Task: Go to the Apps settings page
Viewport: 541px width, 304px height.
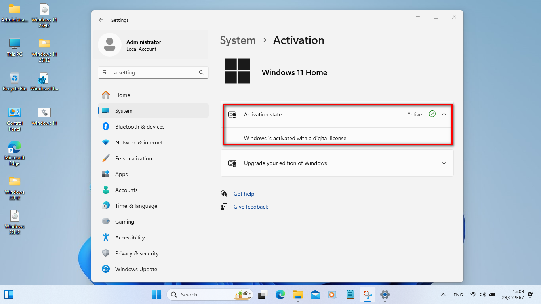Action: 153,174
